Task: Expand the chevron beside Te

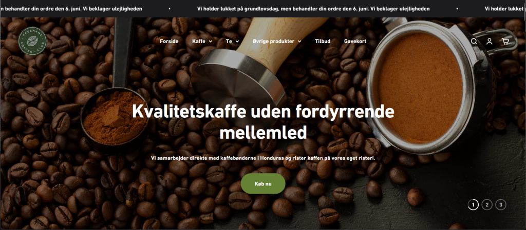Action: pos(237,41)
